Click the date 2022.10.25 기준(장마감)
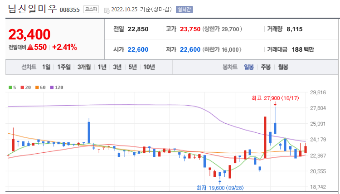340x194 pixels. 141,10
